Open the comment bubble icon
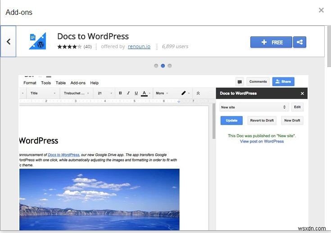 point(240,82)
